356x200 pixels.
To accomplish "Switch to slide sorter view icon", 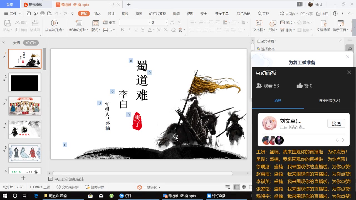I will 244,187.
